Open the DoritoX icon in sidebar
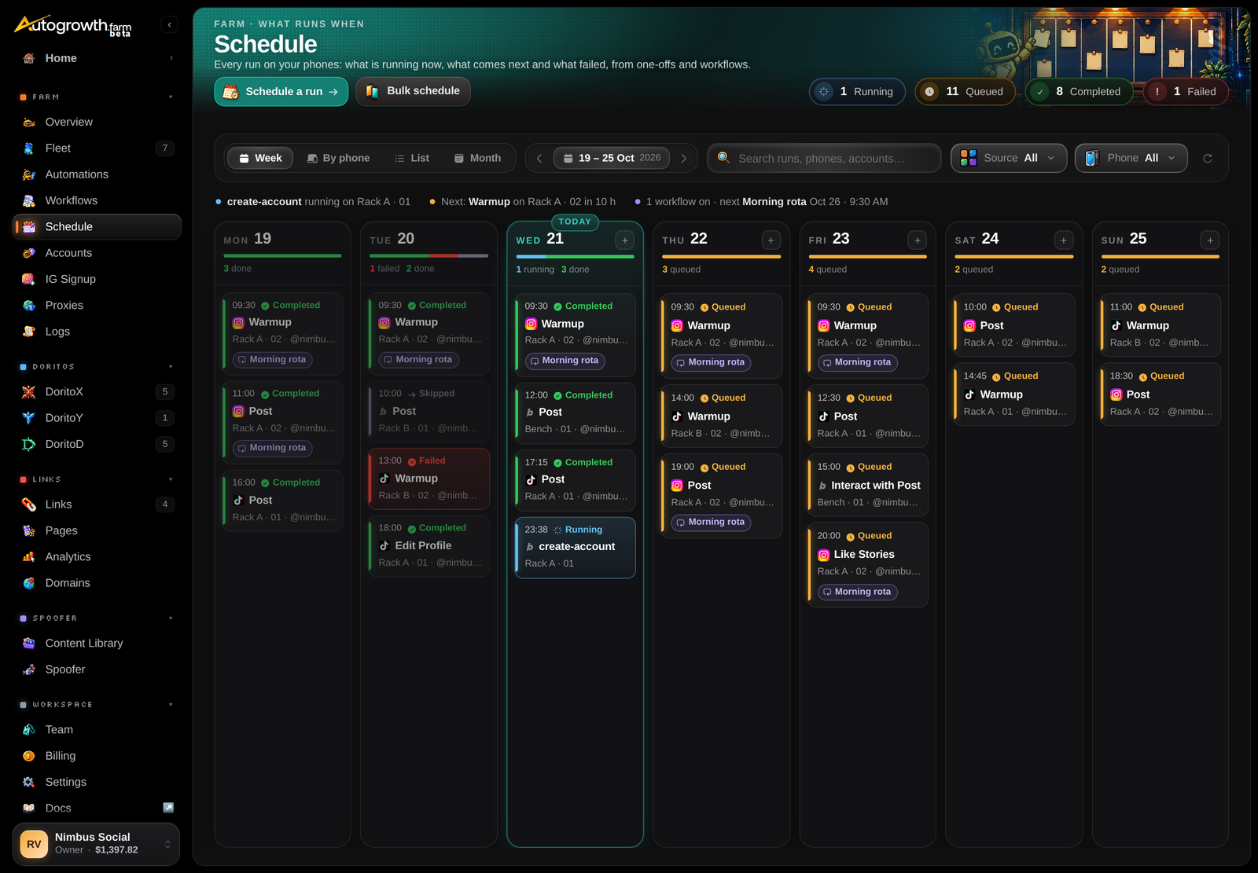Image resolution: width=1258 pixels, height=873 pixels. tap(29, 392)
